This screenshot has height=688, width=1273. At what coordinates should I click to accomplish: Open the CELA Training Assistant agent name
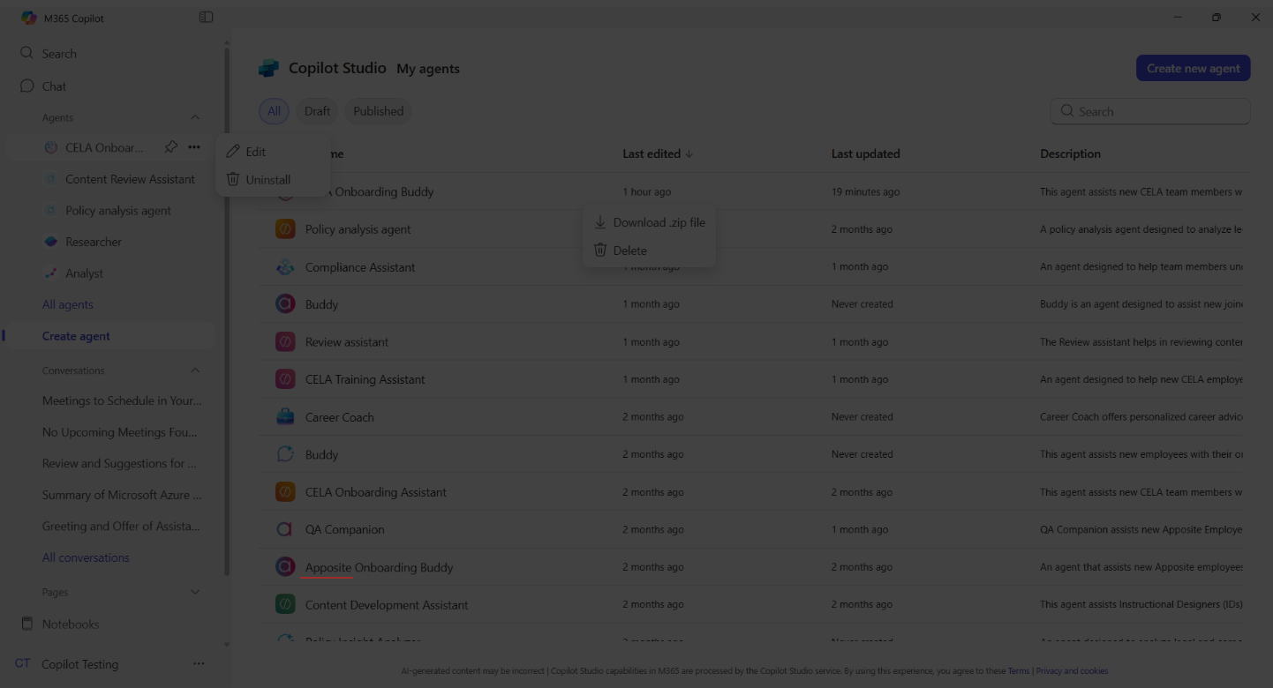point(365,379)
